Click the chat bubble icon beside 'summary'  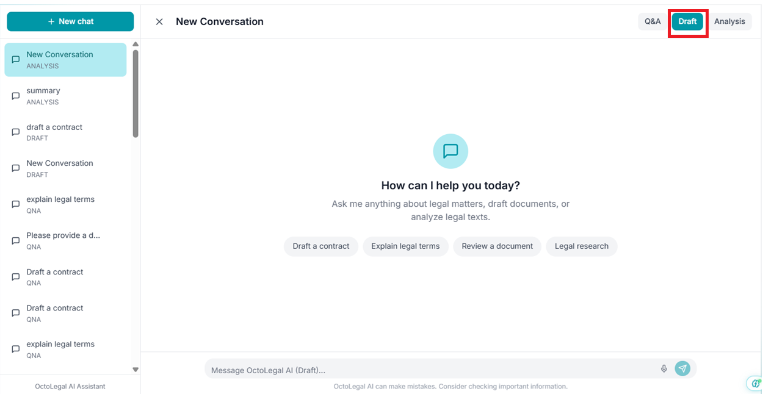coord(16,96)
